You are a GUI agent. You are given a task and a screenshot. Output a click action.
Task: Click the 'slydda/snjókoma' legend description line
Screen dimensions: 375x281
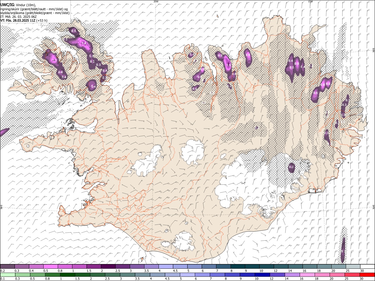pos(35,13)
